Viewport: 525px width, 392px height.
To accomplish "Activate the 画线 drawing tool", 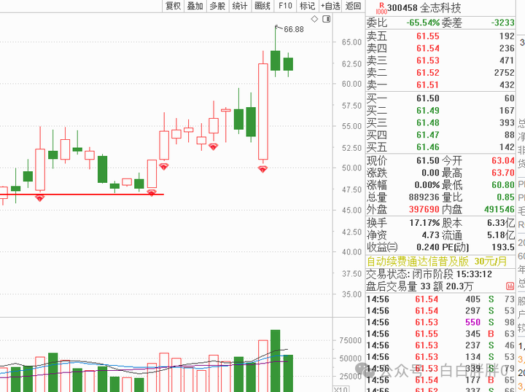I will [262, 6].
